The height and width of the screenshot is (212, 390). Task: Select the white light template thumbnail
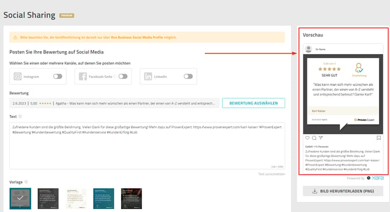pyautogui.click(x=76, y=199)
